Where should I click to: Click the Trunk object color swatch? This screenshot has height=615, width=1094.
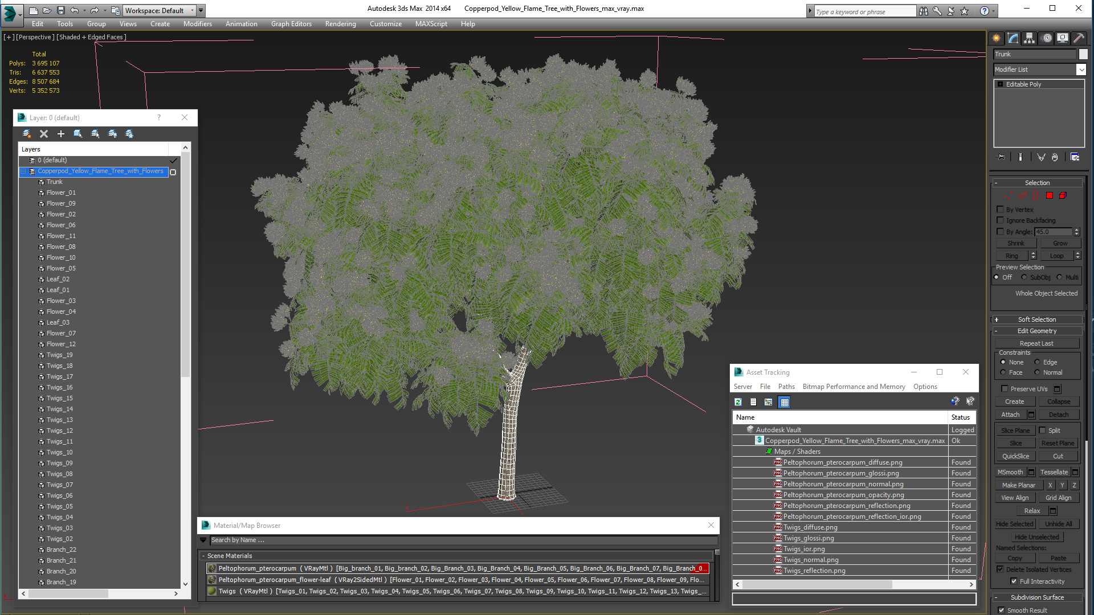point(1083,54)
